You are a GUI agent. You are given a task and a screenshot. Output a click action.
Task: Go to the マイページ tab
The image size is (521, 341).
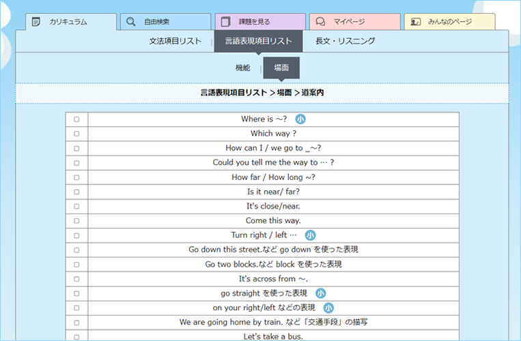click(355, 22)
